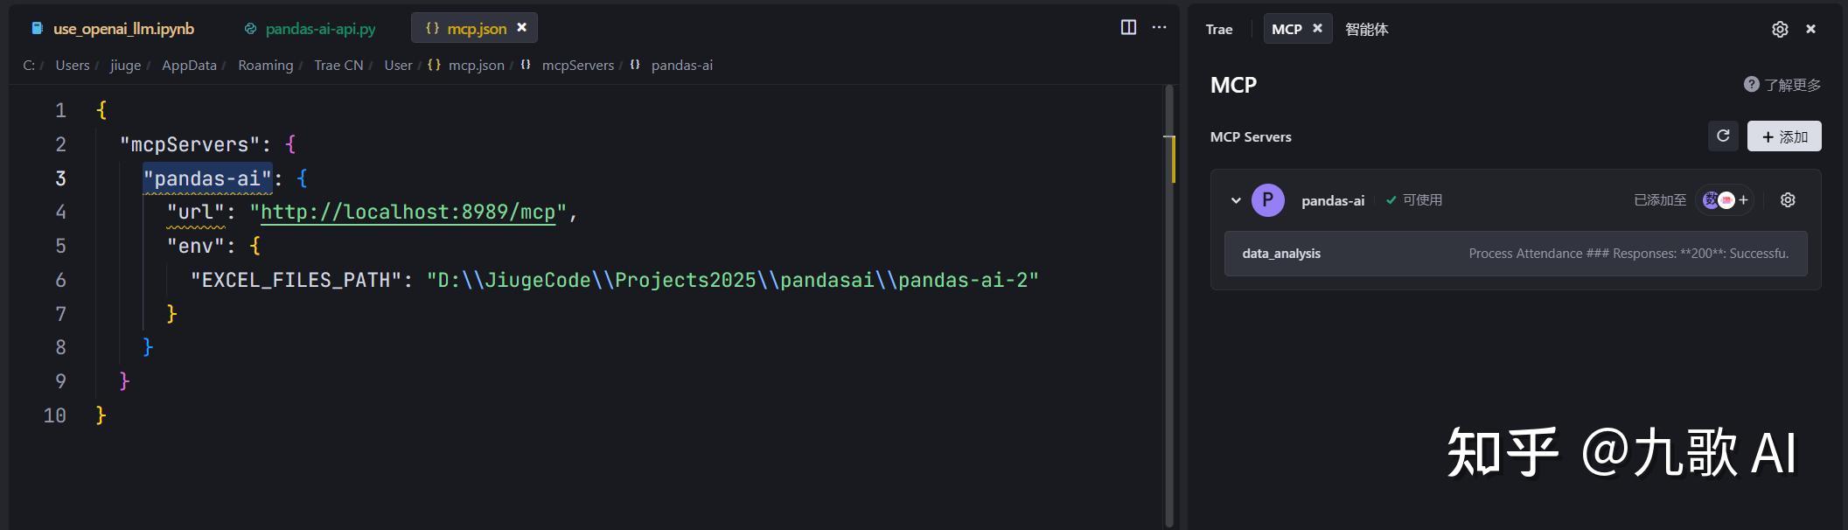Screen dimensions: 1848x530
Task: Open the localhost:8989/mcp URL link
Action: click(x=408, y=213)
